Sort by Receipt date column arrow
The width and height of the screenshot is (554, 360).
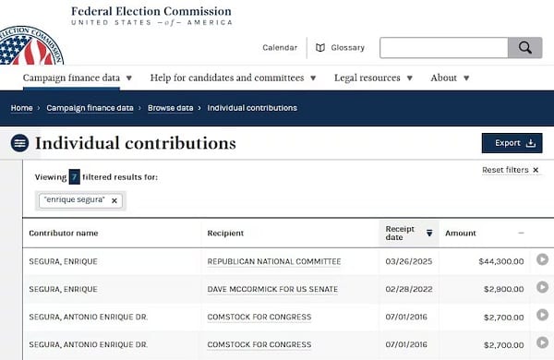pos(429,233)
